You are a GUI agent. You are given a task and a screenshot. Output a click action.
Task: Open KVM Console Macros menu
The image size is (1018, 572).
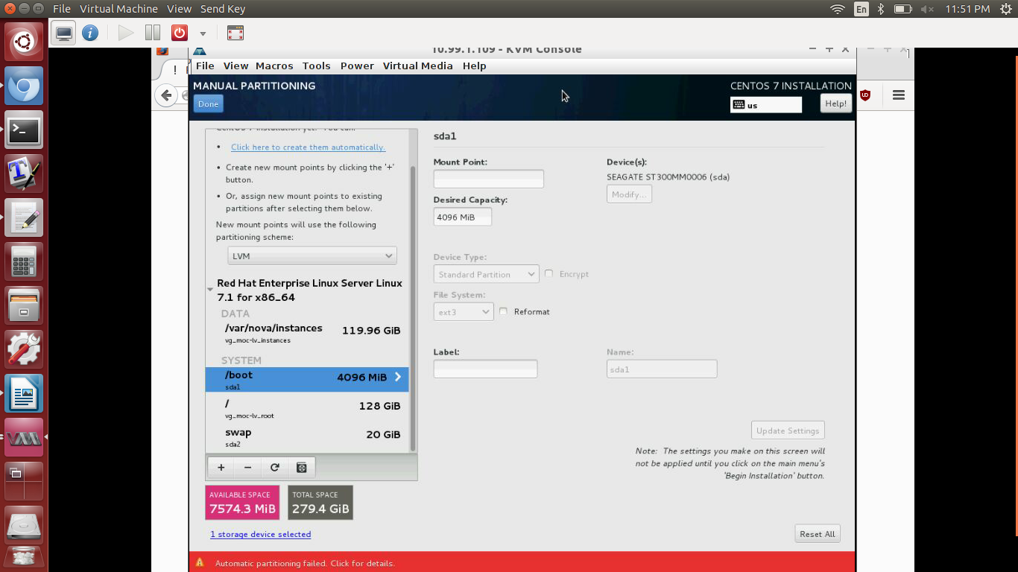(274, 66)
